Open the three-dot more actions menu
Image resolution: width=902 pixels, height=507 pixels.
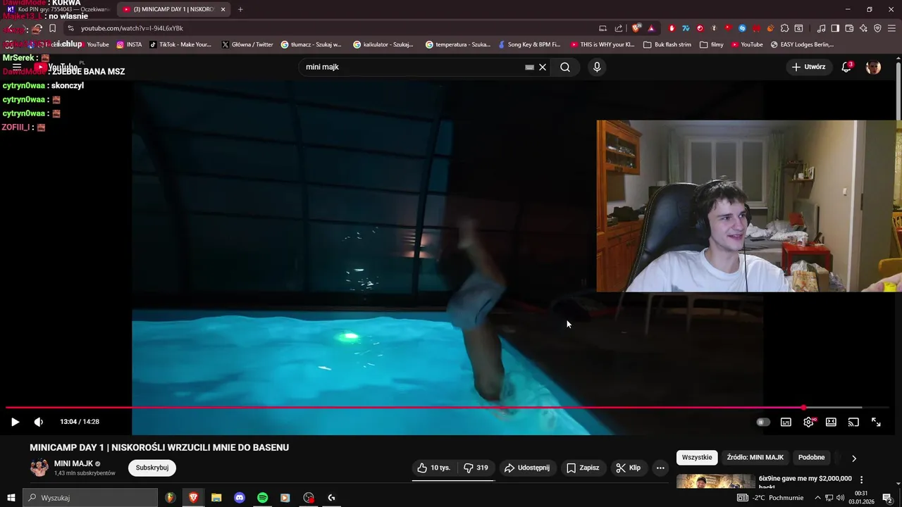pyautogui.click(x=660, y=468)
